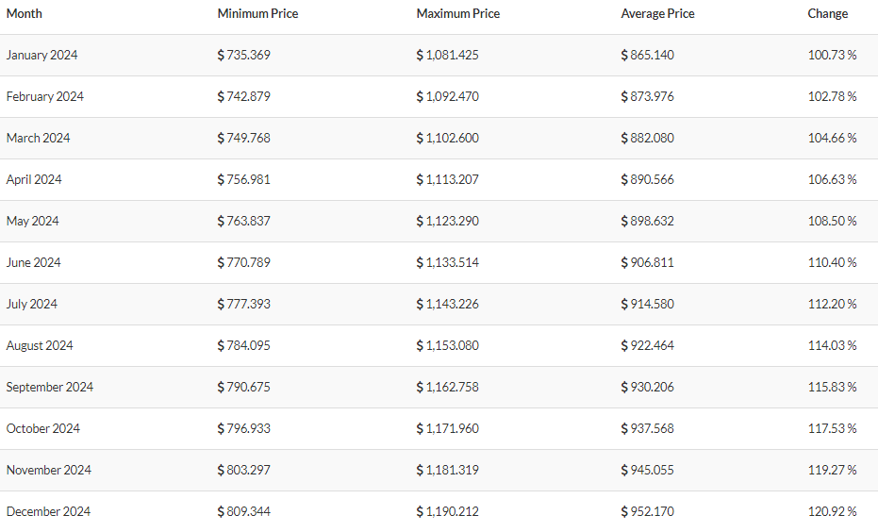Viewport: 878px width, 532px height.
Task: Click the Minimum Price column header
Action: pyautogui.click(x=257, y=13)
